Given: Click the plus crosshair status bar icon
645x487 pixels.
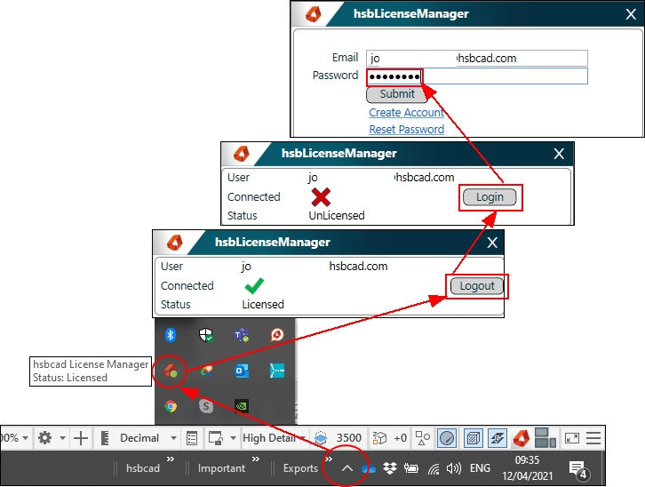Looking at the screenshot, I should tap(81, 438).
